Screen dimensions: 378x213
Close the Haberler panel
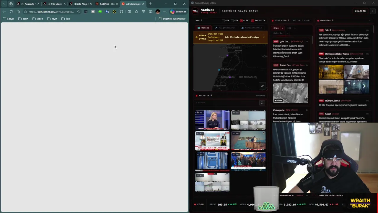(370, 21)
